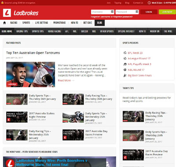Open the How To blog category
The width and height of the screenshot is (176, 167).
tap(142, 31)
